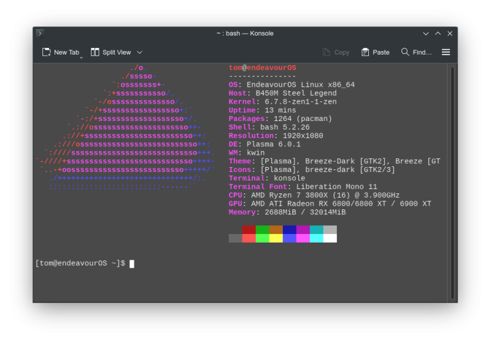491x342 pixels.
Task: Click the 'EndeavourOS Linux x86_64' OS value
Action: [301, 85]
